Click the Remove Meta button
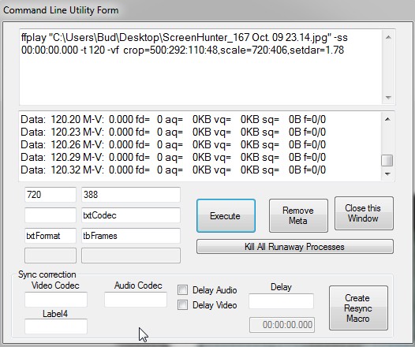Image resolution: width=415 pixels, height=347 pixels. (298, 215)
